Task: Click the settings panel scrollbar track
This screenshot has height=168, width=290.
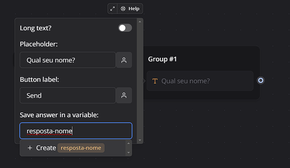Action: [140, 80]
